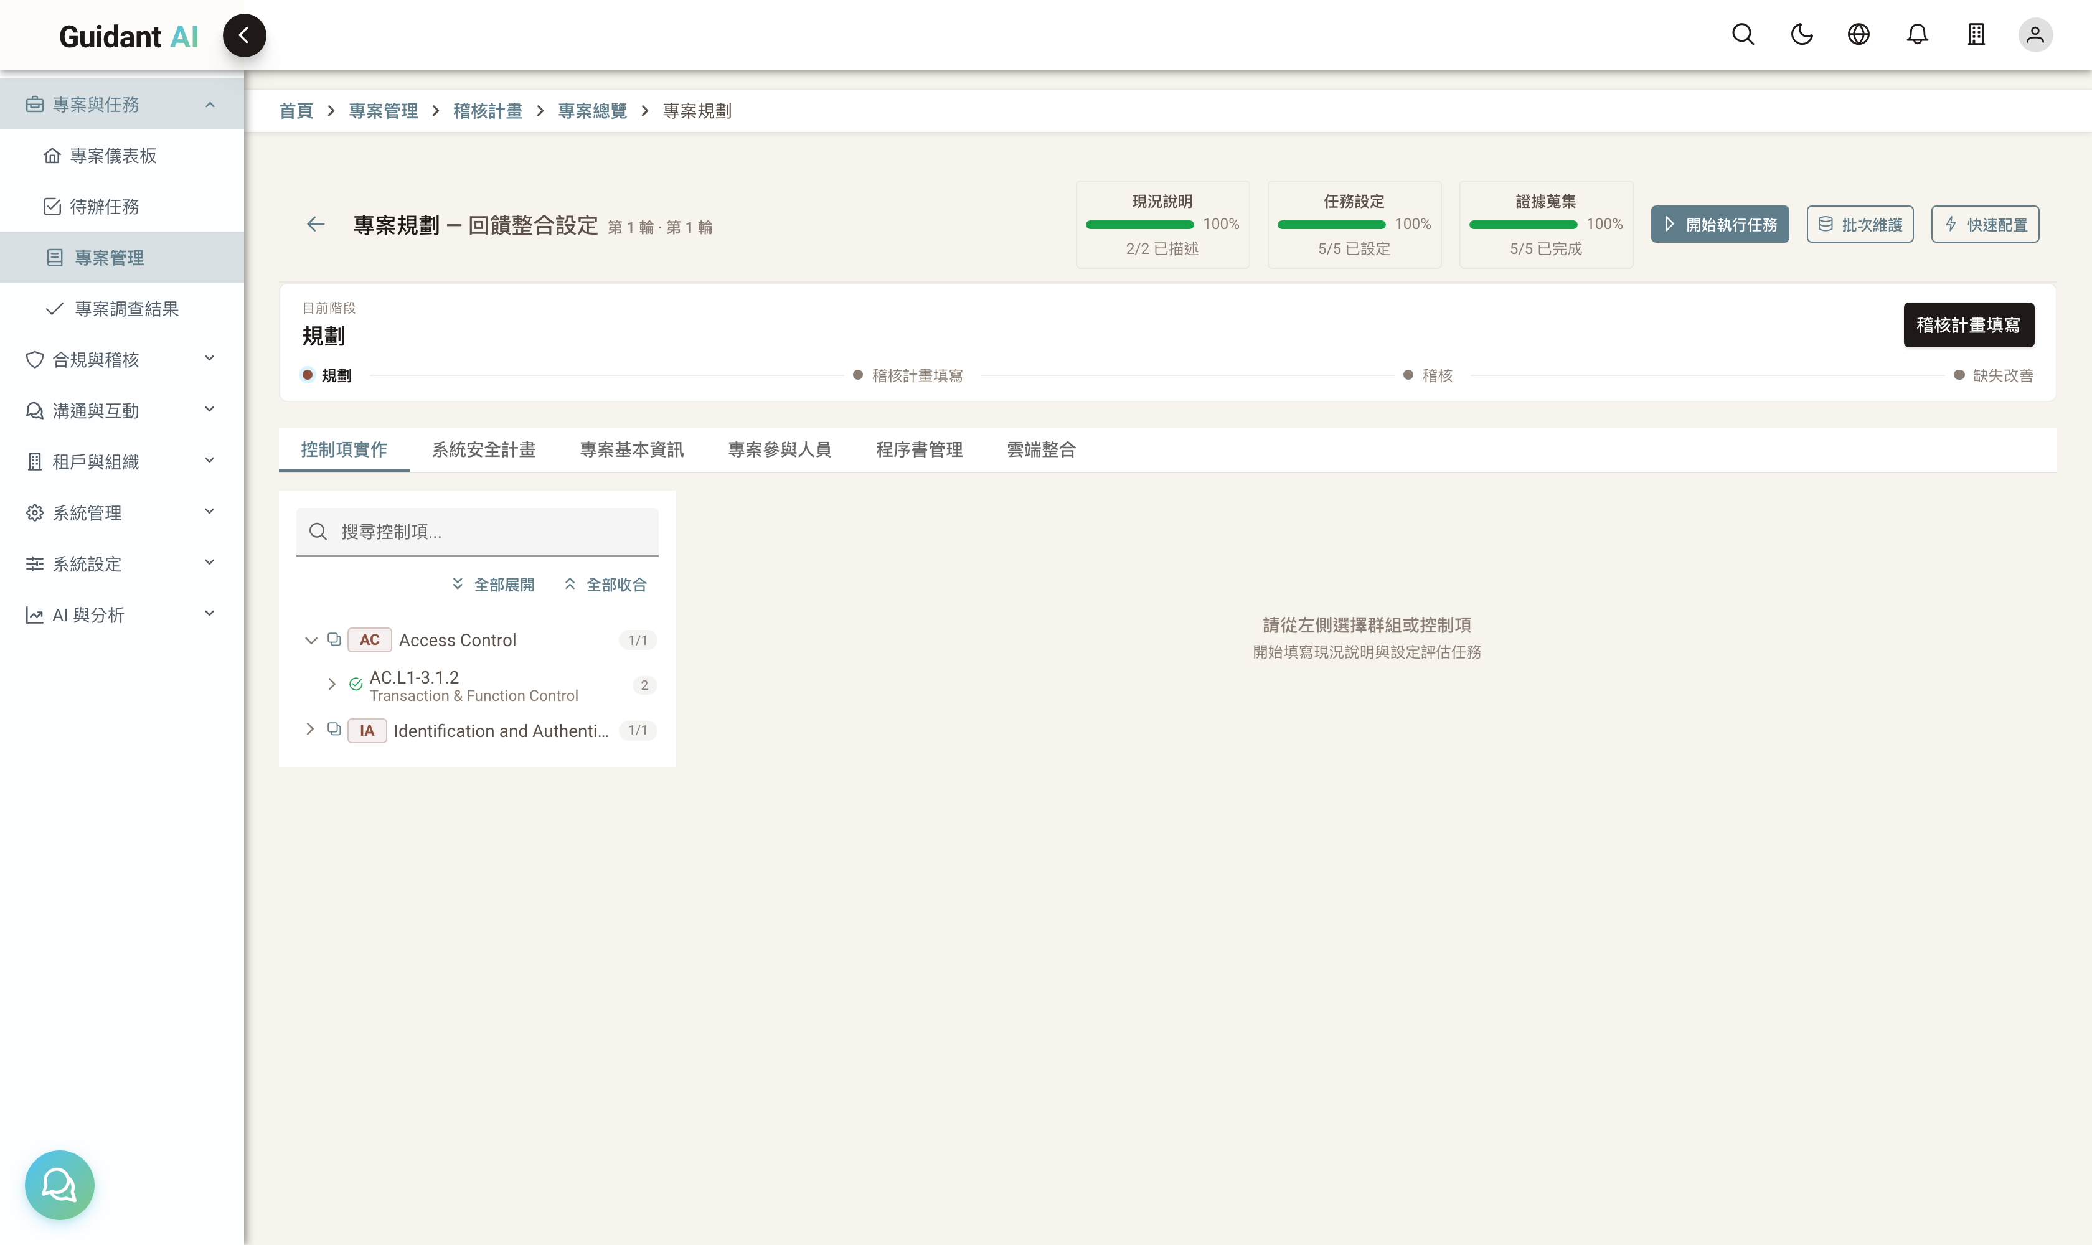The image size is (2092, 1245).
Task: Click the 稽核計畫填寫 black button
Action: (1969, 325)
